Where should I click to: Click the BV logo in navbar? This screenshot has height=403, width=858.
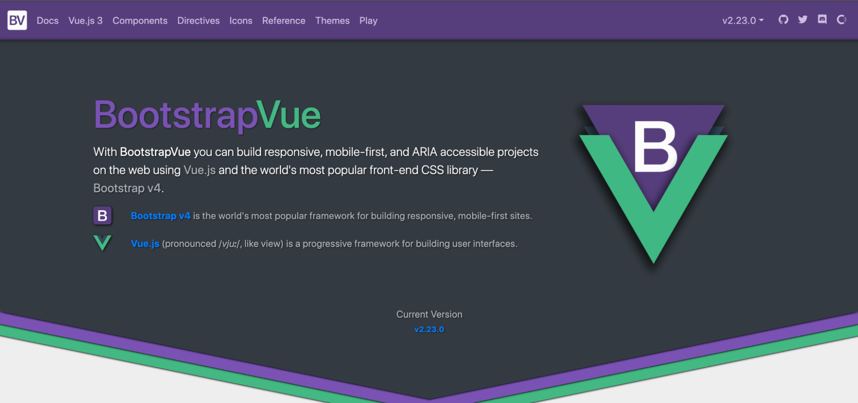(x=17, y=20)
